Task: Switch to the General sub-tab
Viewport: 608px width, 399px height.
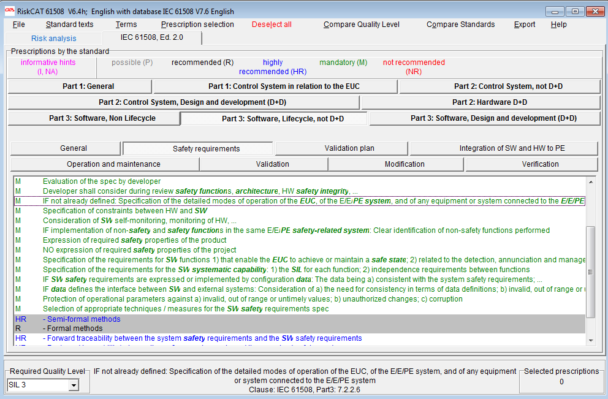Action: click(66, 148)
